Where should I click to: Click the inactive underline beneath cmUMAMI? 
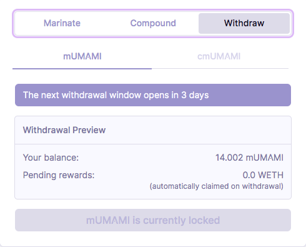220,68
